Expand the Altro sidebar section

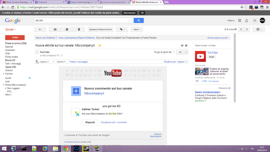tap(8, 95)
